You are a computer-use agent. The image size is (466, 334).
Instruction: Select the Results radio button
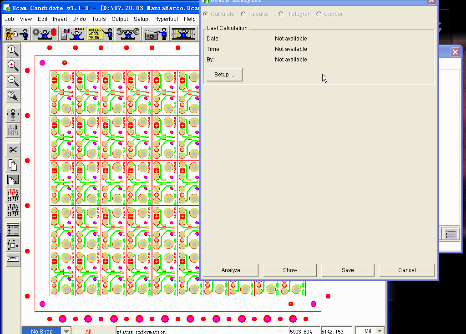pyautogui.click(x=243, y=14)
